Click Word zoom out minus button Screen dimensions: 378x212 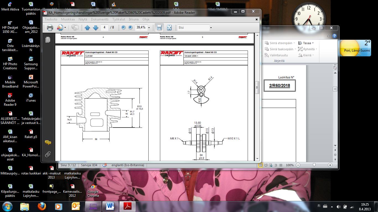[298, 165]
